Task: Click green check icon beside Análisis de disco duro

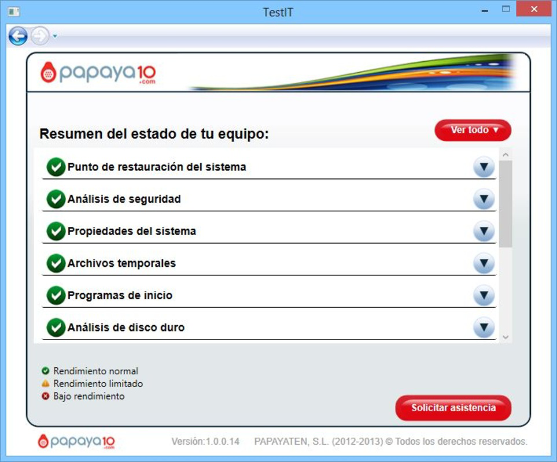Action: 56,327
